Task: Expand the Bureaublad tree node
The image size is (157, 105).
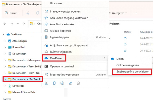Action: click(x=5, y=47)
